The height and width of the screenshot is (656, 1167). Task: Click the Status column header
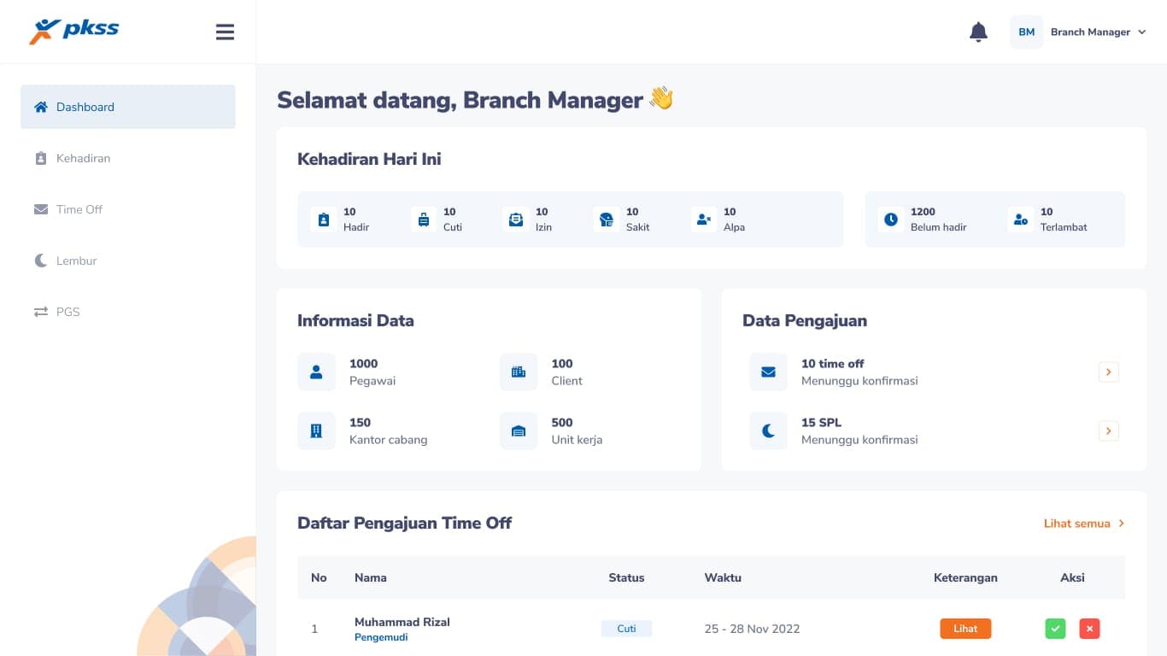pos(626,577)
